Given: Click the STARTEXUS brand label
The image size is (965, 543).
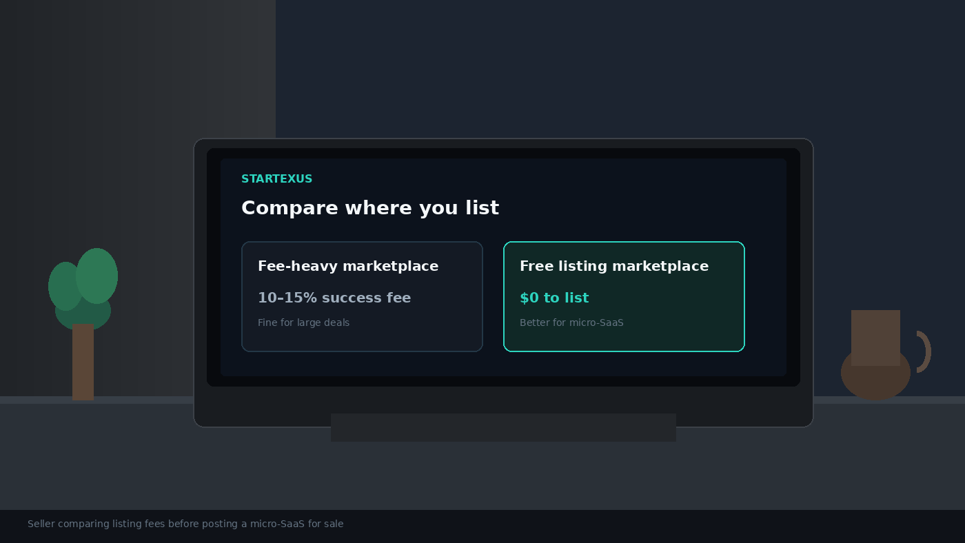Looking at the screenshot, I should point(276,179).
